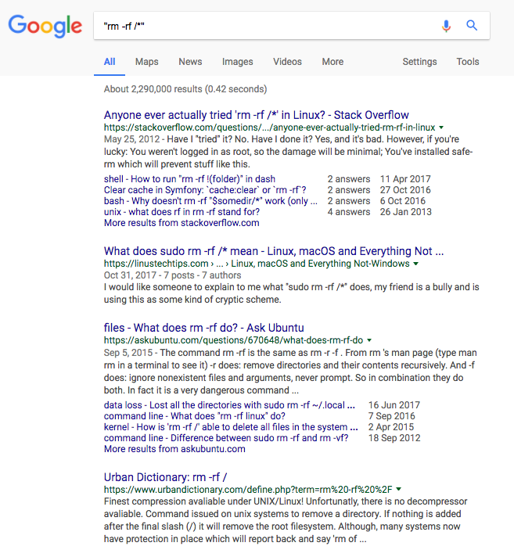The image size is (514, 557).
Task: Click More results from stackoverflow.com
Action: (182, 223)
